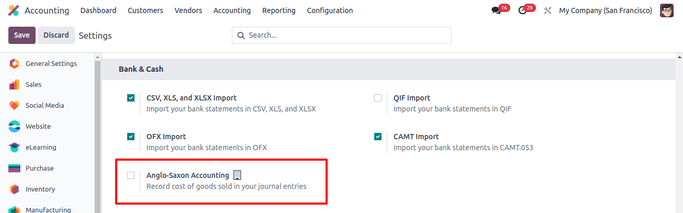
Task: Open the Vendors menu
Action: (x=188, y=10)
